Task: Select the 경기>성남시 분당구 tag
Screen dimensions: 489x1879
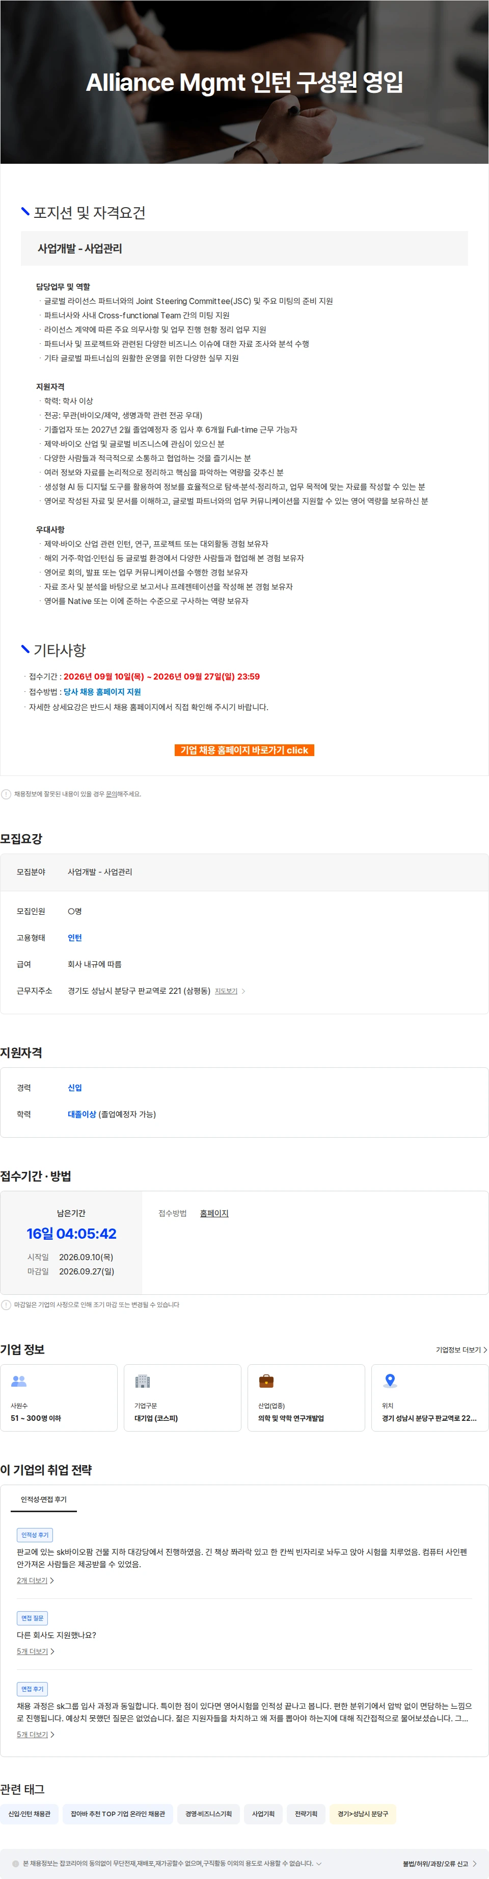Action: [x=363, y=1813]
